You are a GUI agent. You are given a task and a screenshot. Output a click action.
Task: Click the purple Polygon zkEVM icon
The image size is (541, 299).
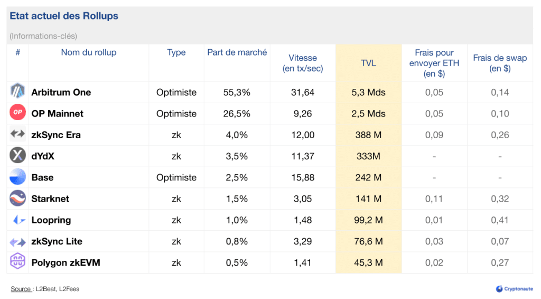pos(17,261)
